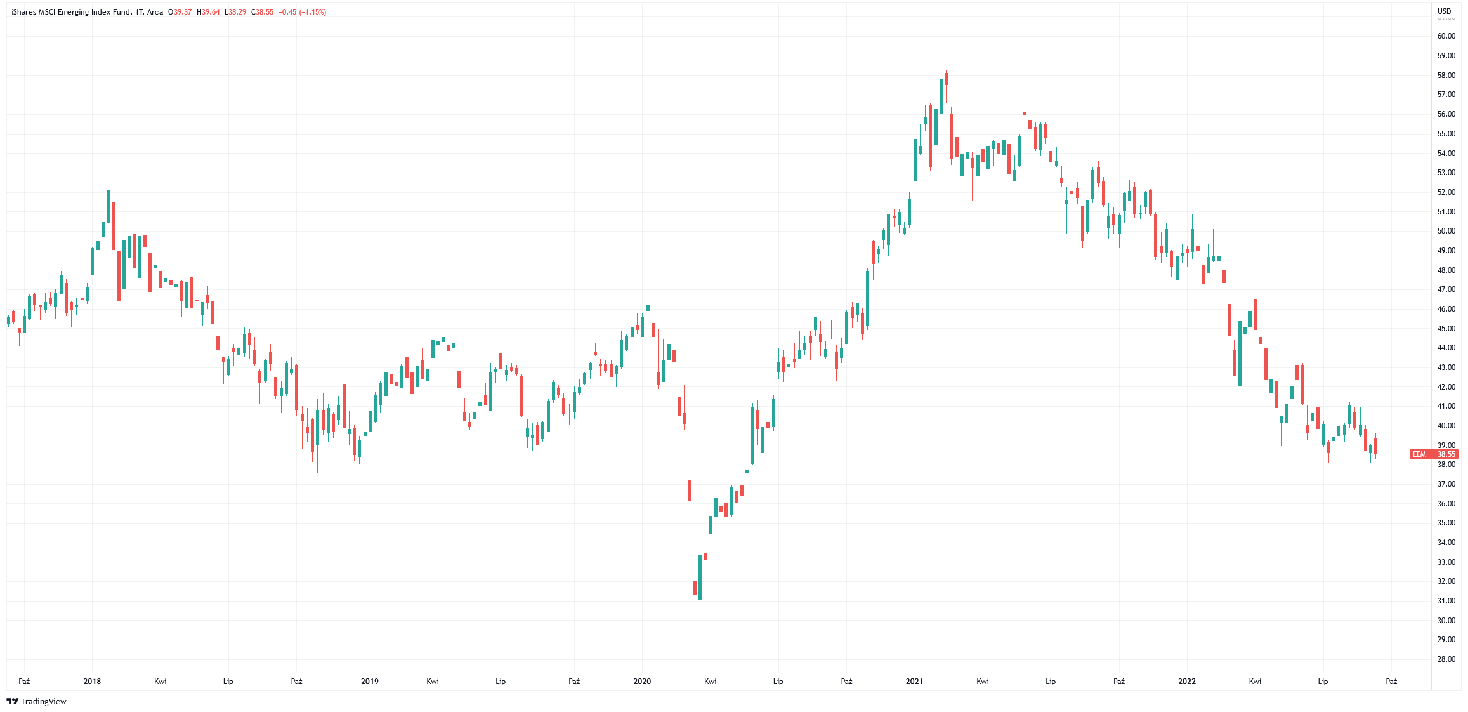Click the 30.00 price scale label
1468x712 pixels.
[1446, 621]
